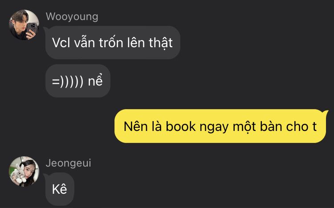Viewport: 334px width, 208px height.
Task: Click the 'nể' text in second bubble
Action: click(95, 80)
